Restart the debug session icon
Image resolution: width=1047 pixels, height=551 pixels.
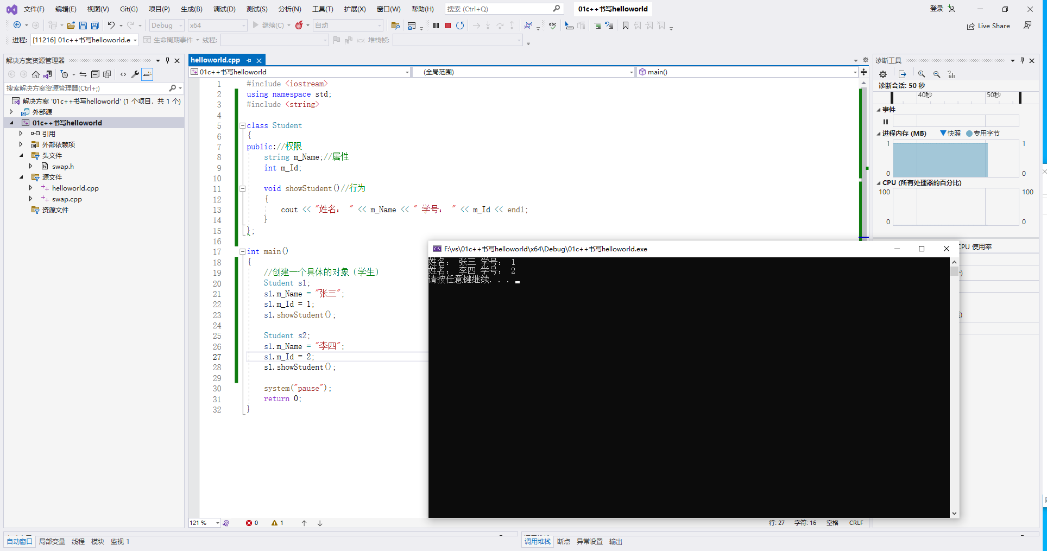[460, 26]
